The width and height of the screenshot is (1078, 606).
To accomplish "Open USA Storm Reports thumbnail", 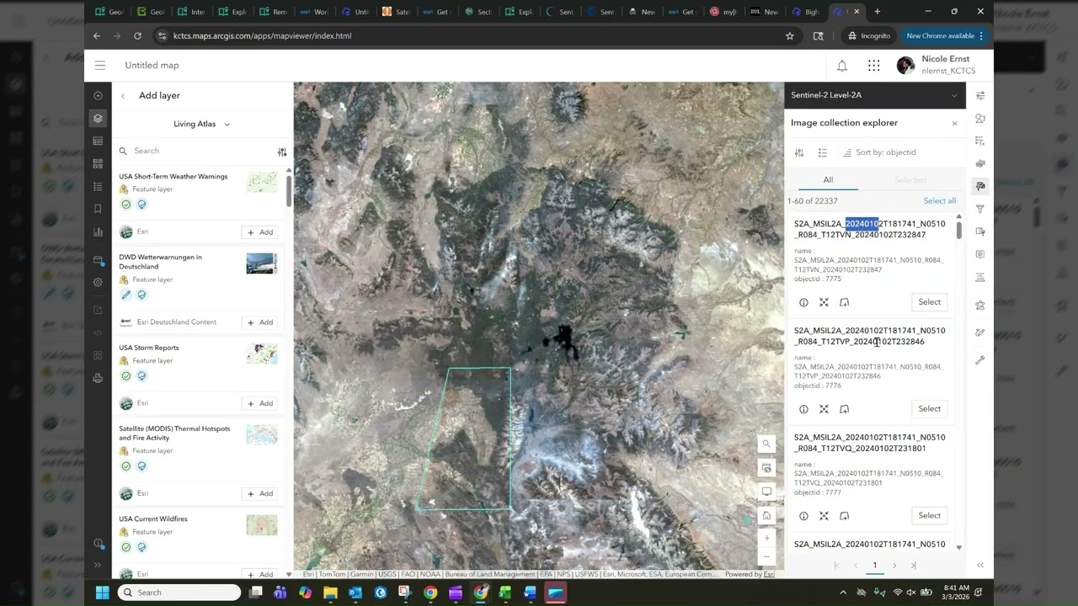I will pos(262,353).
